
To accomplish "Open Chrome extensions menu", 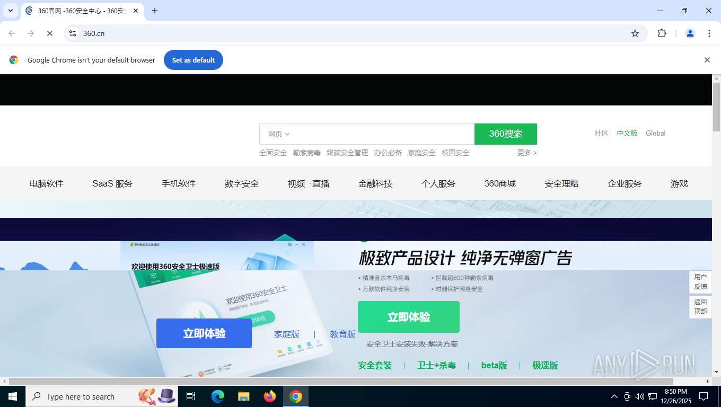I will 662,33.
